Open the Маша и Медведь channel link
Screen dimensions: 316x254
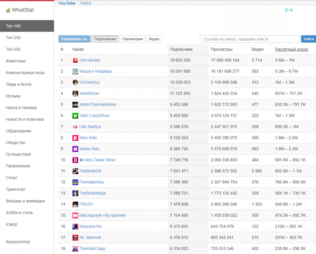tap(96, 71)
